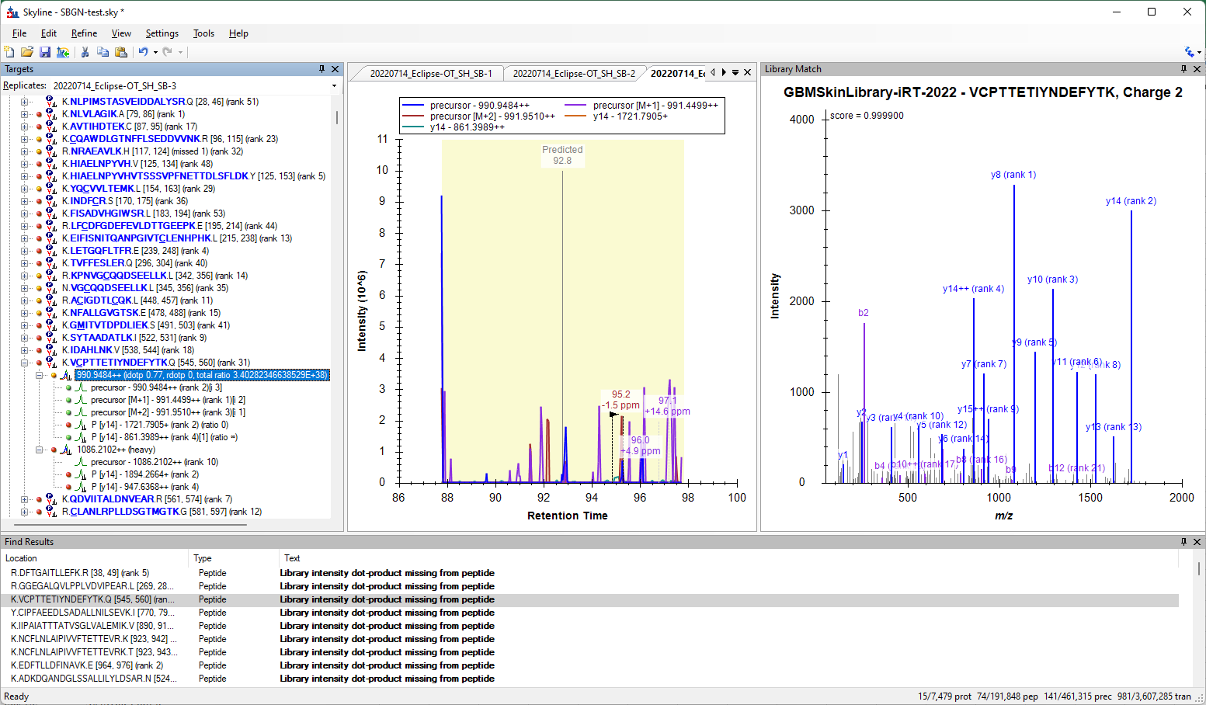Pin the Library Match panel
Viewport: 1206px width, 705px height.
[x=1183, y=69]
